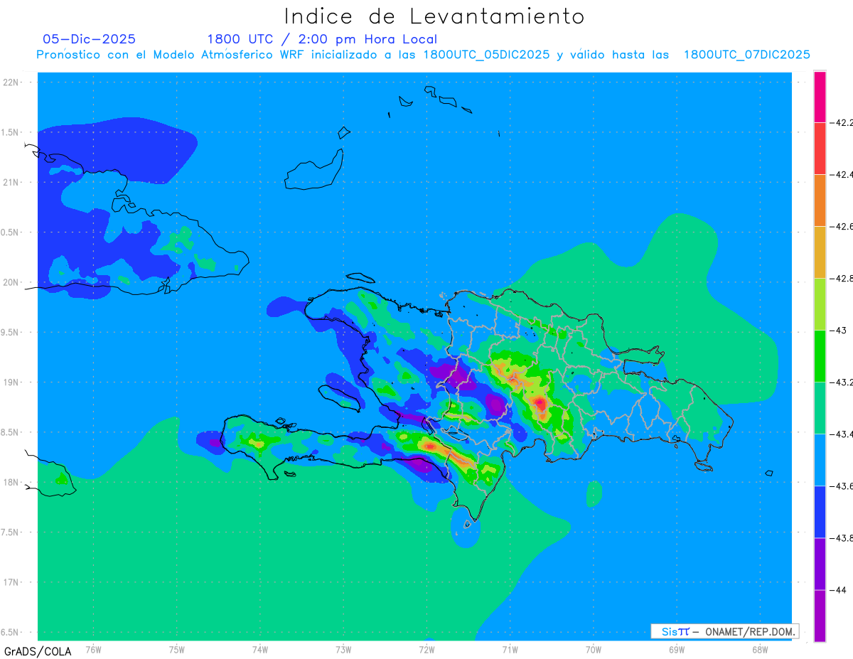
Task: Click the '17N' latitude label
Action: 12,582
